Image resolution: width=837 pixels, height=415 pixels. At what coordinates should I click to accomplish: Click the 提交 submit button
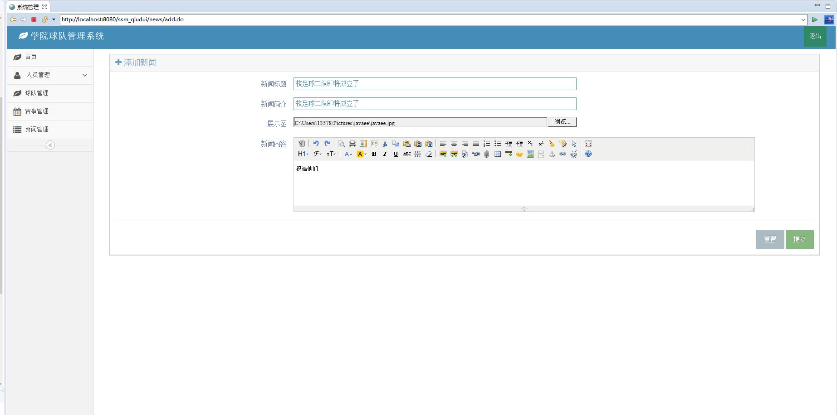pyautogui.click(x=799, y=240)
